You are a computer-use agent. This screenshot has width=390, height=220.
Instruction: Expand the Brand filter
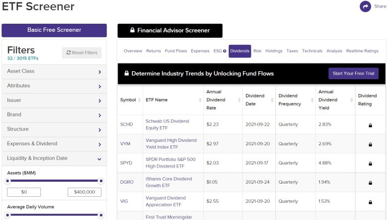pos(54,115)
